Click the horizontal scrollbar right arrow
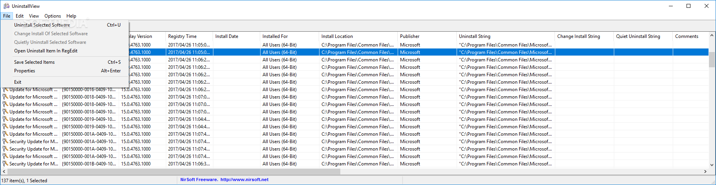 (705, 171)
